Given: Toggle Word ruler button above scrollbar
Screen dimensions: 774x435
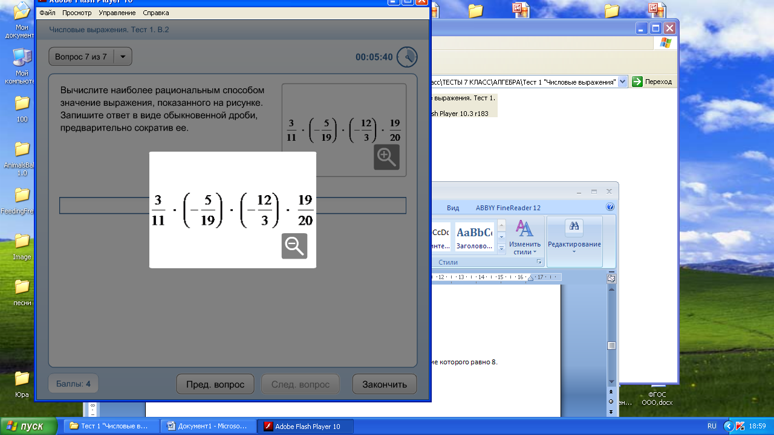Looking at the screenshot, I should pos(611,279).
